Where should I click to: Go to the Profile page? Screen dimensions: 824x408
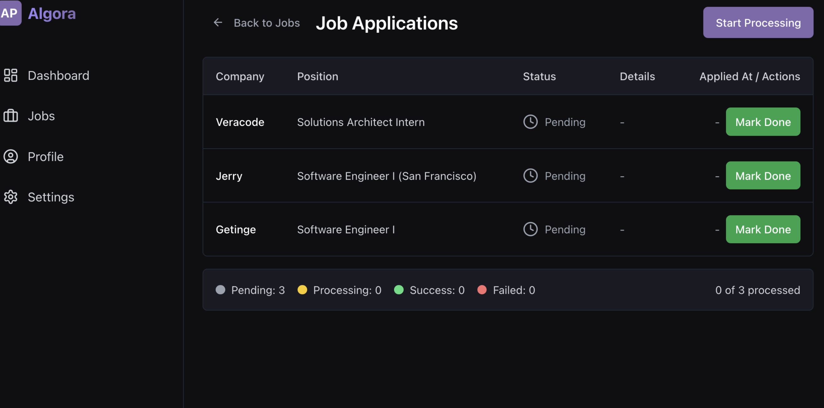[45, 157]
